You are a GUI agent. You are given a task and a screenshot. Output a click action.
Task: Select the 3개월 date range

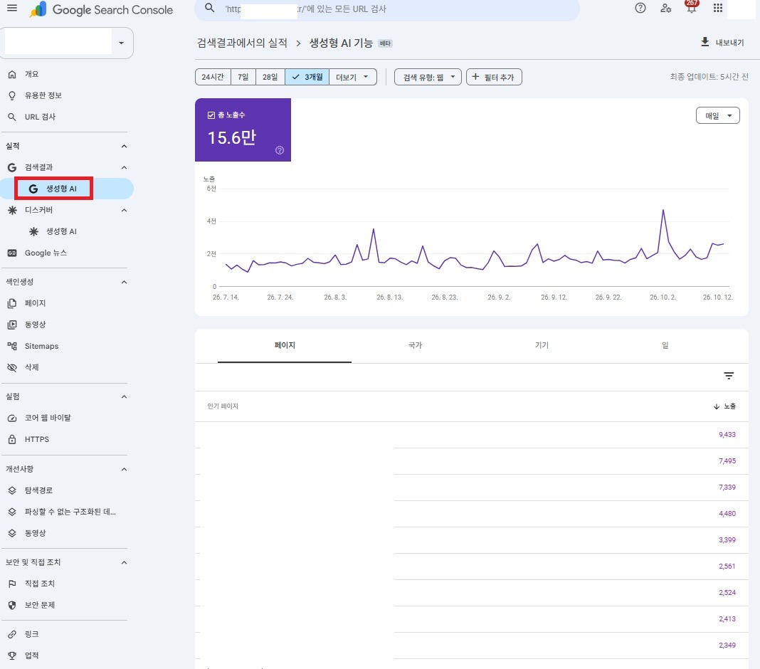click(x=307, y=77)
